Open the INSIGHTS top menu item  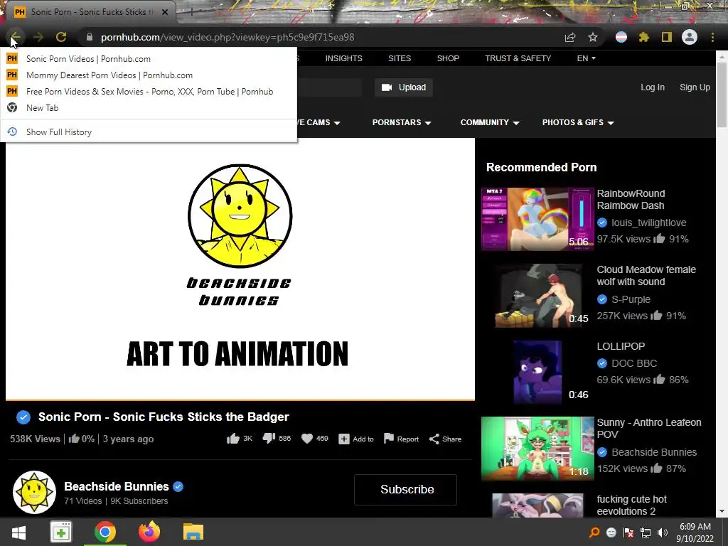[343, 58]
